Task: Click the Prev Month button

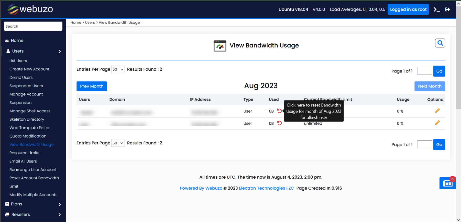Action: pyautogui.click(x=92, y=87)
